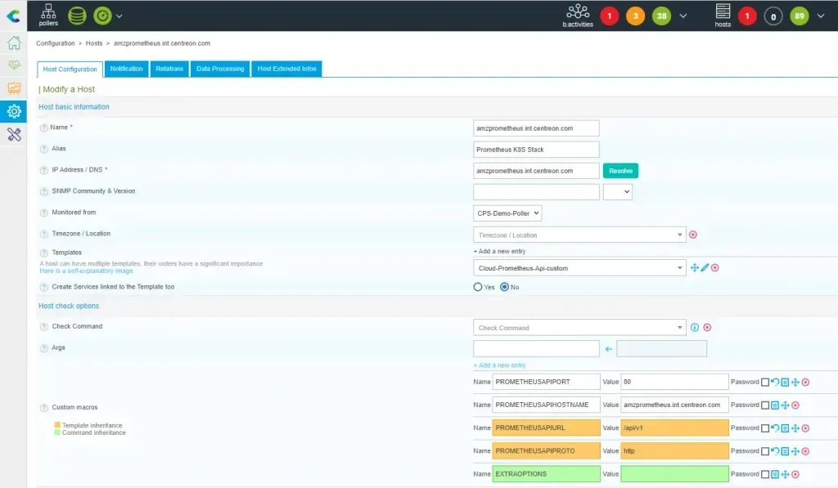Remove the Cloud-Prometheus-Api-custom template entry
The image size is (838, 488).
pyautogui.click(x=715, y=267)
